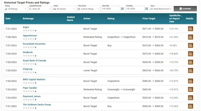
Task: Open details icon for Piper Sandler row
Action: [191, 90]
